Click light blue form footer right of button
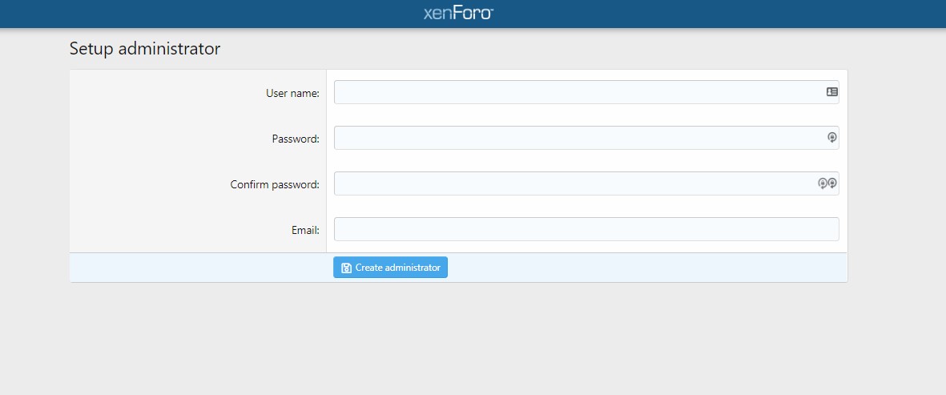The width and height of the screenshot is (946, 395). click(646, 268)
